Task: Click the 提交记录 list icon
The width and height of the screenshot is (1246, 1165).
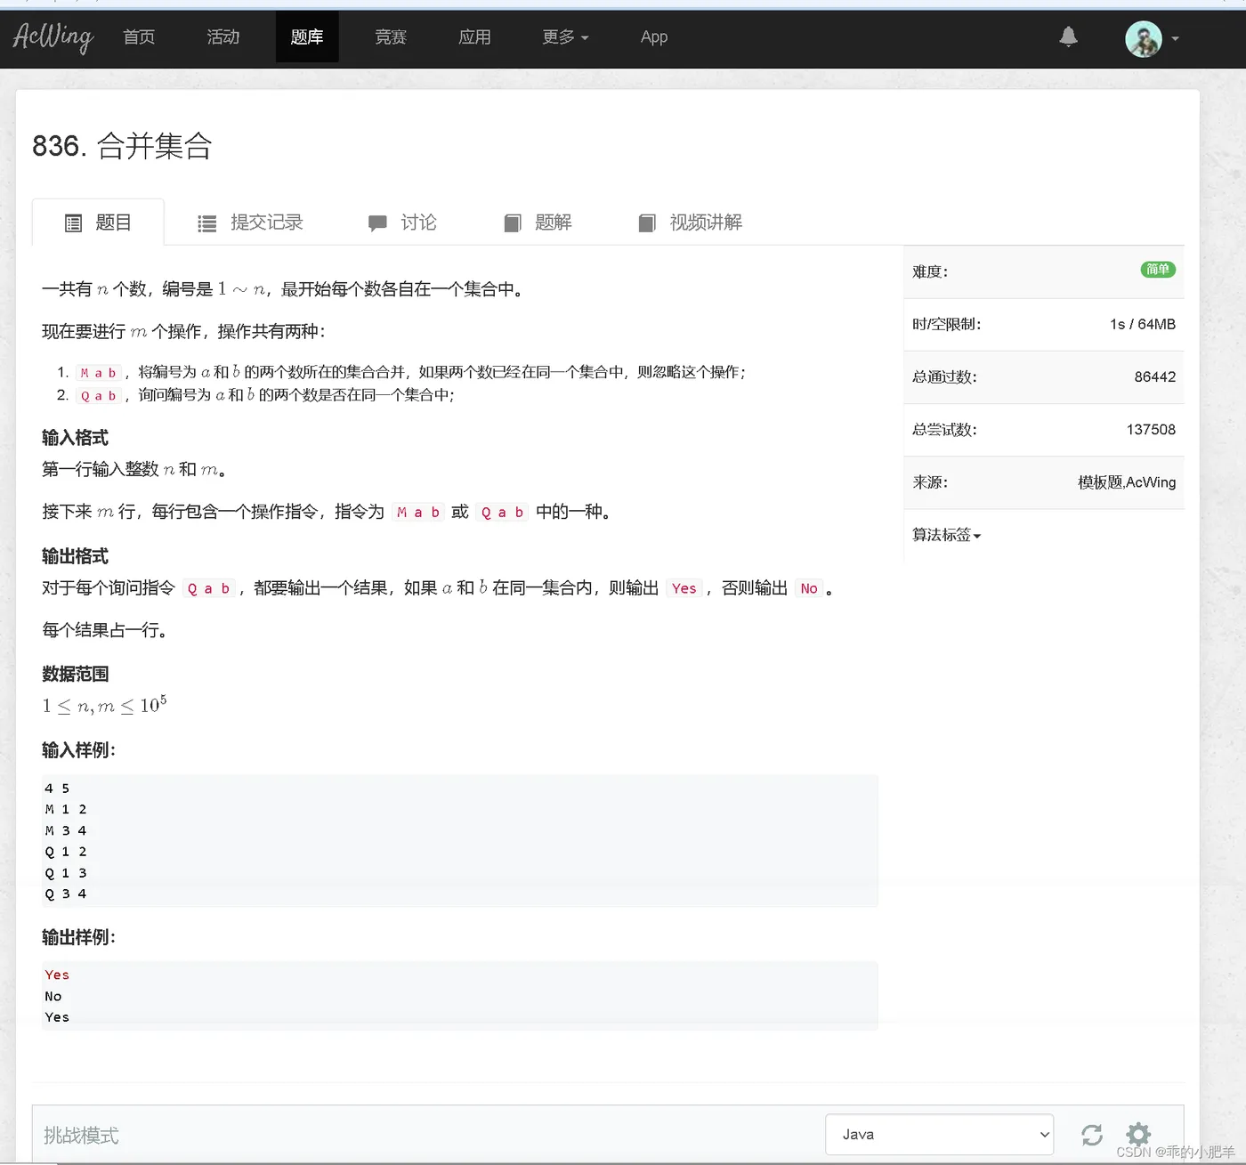Action: point(206,223)
